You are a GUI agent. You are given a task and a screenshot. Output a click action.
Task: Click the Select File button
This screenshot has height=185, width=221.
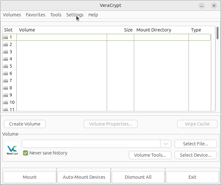[195, 144]
